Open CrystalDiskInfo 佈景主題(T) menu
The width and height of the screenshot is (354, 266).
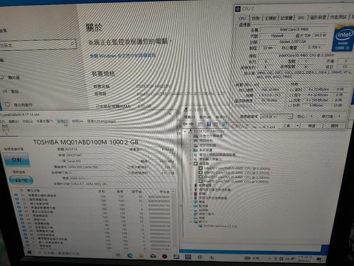pos(45,121)
